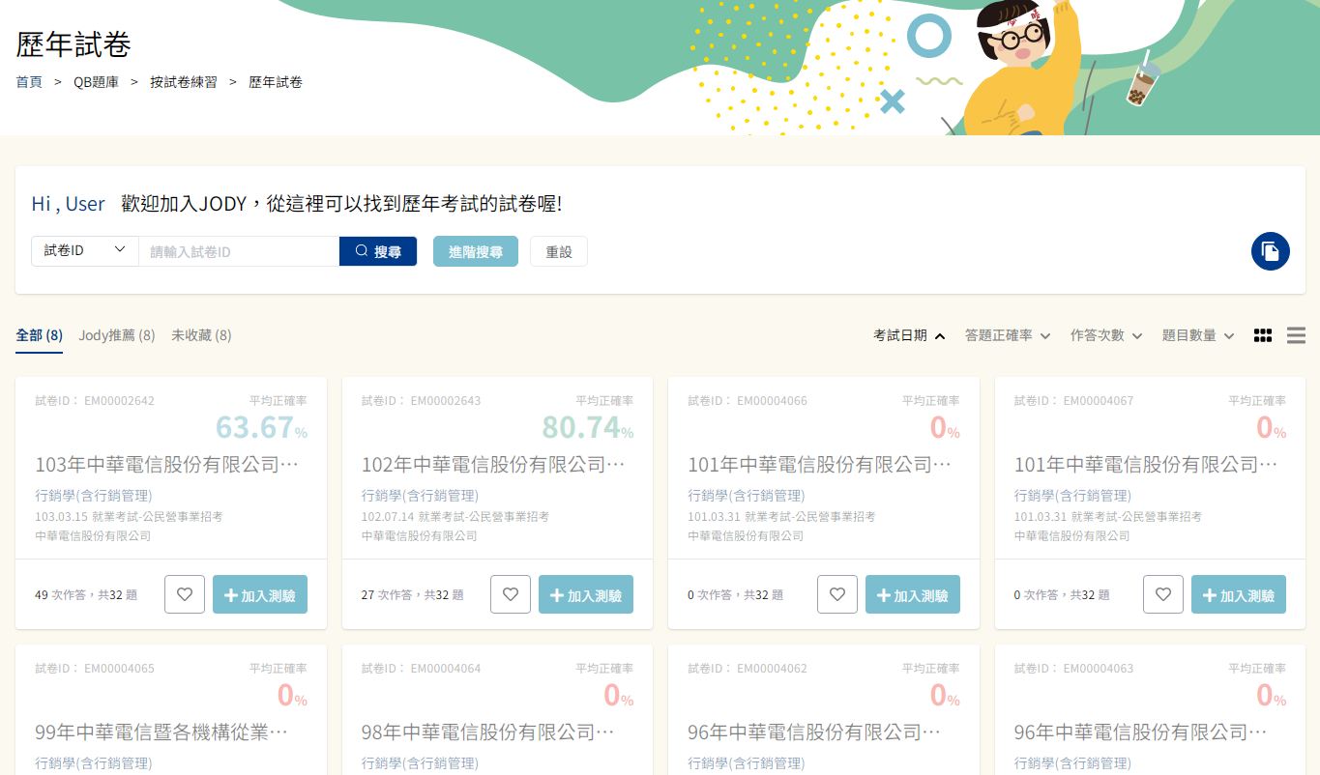The image size is (1320, 775).
Task: Add exam EM00002643 with 加入測驗
Action: [586, 594]
